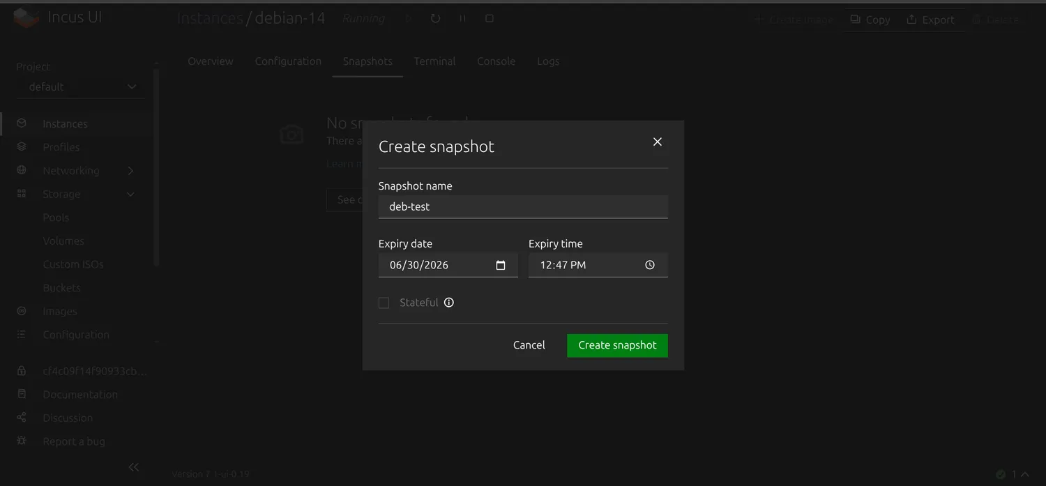Expand the operations panel chevron
Image resolution: width=1046 pixels, height=486 pixels.
[1026, 474]
